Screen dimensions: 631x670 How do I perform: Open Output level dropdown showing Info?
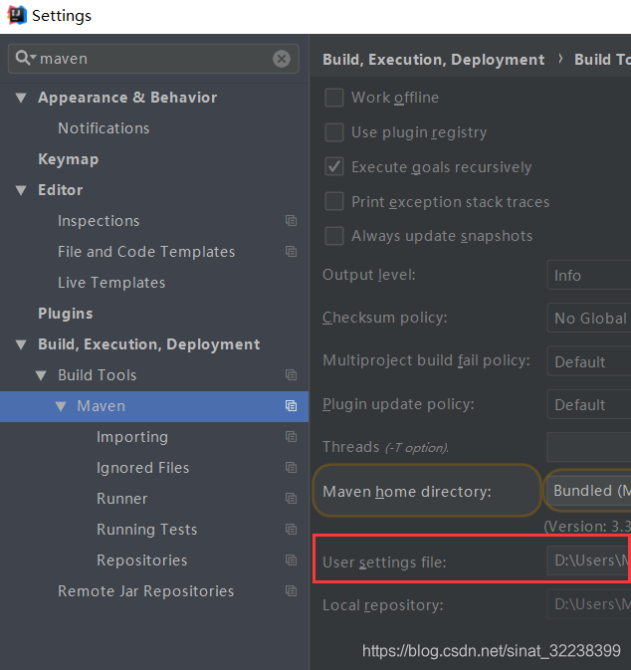coord(589,275)
